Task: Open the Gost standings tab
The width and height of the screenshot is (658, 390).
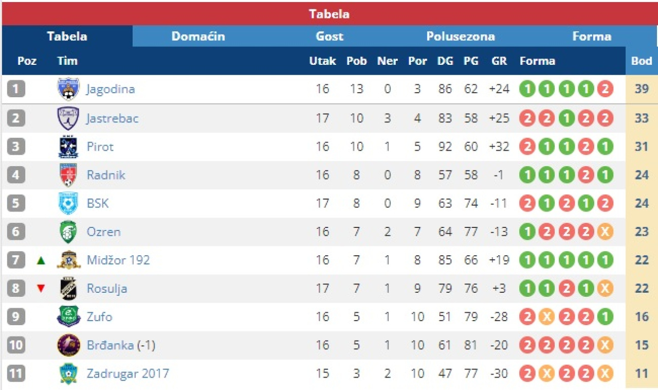Action: pyautogui.click(x=330, y=37)
